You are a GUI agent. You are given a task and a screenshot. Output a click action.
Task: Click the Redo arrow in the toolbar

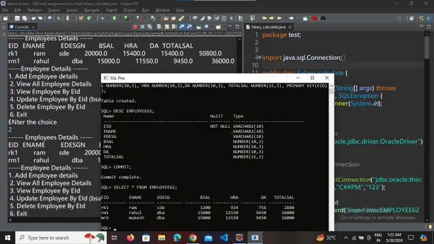tap(40, 19)
